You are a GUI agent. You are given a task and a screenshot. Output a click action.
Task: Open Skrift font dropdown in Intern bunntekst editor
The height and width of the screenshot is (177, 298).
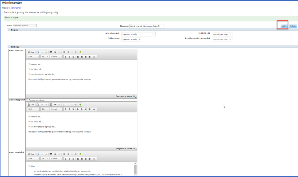33,159
